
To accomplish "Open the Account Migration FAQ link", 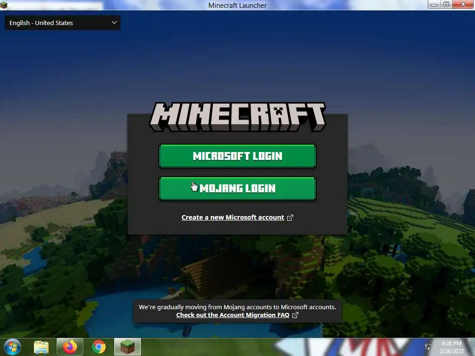I will (x=233, y=315).
